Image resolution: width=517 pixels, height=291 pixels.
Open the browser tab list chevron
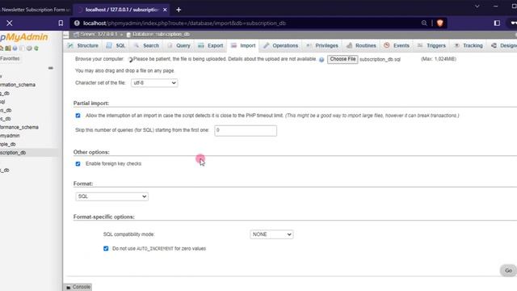[477, 6]
